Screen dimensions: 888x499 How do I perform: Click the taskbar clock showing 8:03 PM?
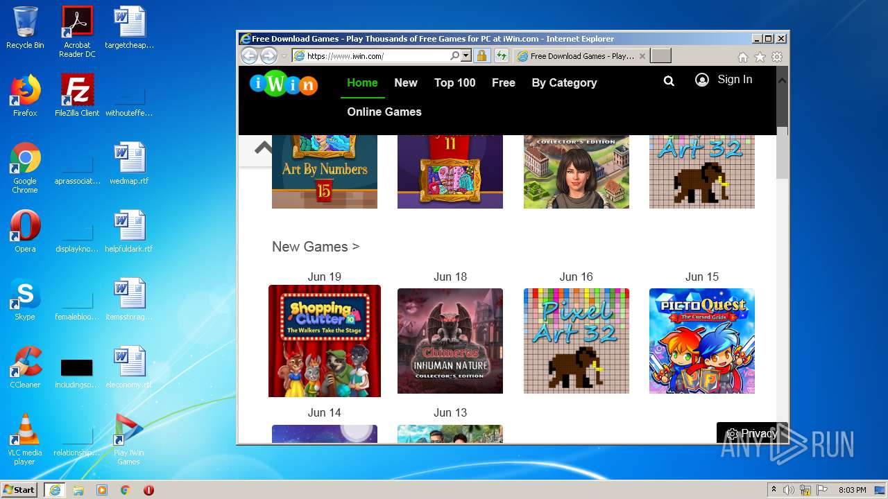pyautogui.click(x=852, y=490)
